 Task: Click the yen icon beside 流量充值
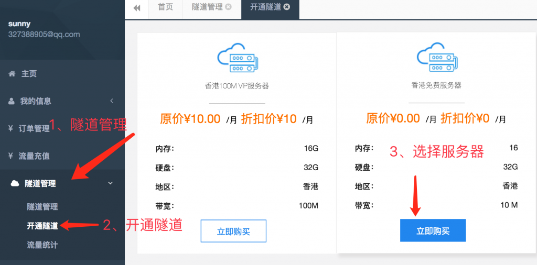pyautogui.click(x=10, y=156)
